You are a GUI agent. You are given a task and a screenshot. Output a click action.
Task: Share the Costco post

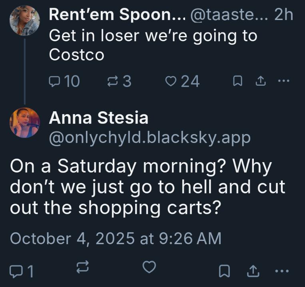pyautogui.click(x=260, y=82)
